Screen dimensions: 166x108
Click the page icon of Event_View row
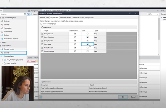pyautogui.click(x=42, y=44)
